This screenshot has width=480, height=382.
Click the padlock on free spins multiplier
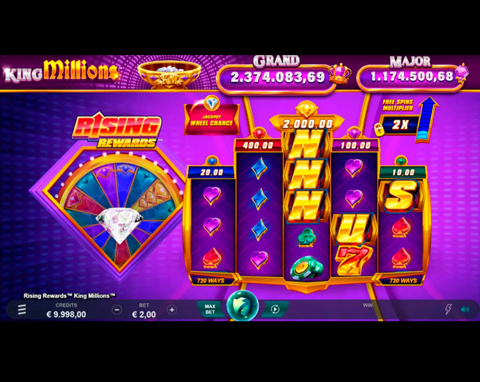(x=380, y=129)
